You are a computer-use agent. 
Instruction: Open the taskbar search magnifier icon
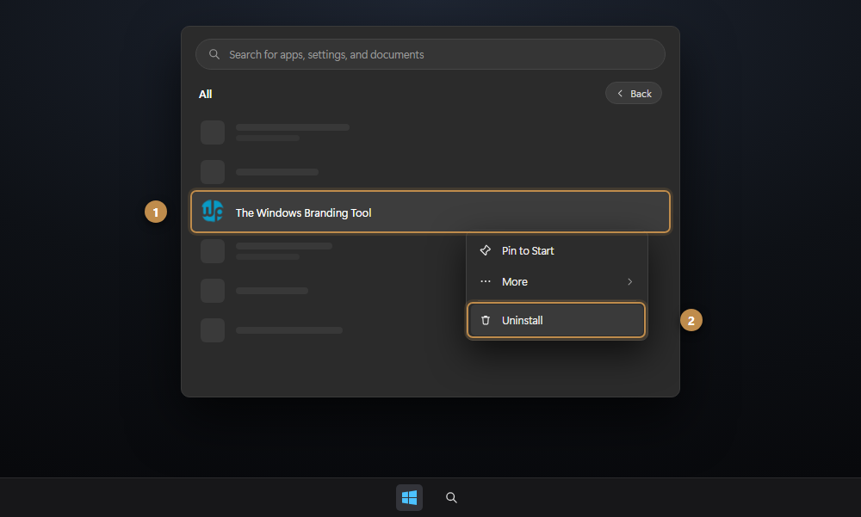[451, 497]
